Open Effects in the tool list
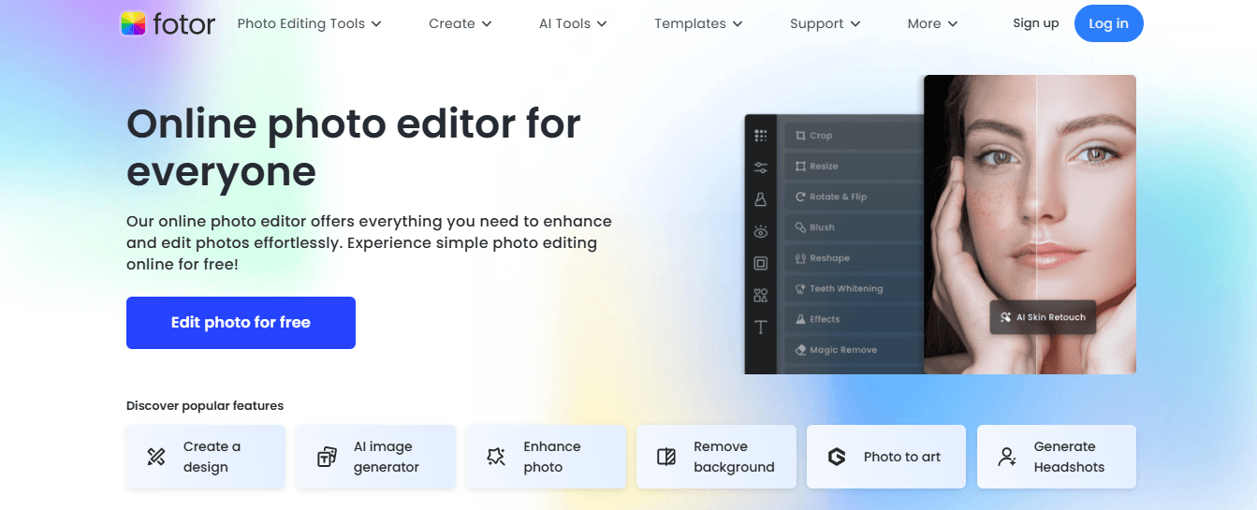 point(854,319)
